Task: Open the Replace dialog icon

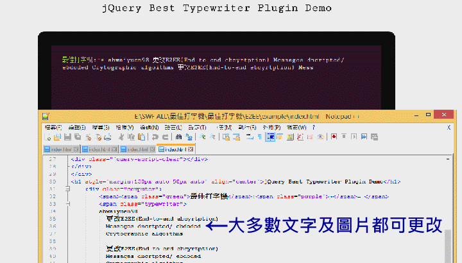Action: (189, 137)
